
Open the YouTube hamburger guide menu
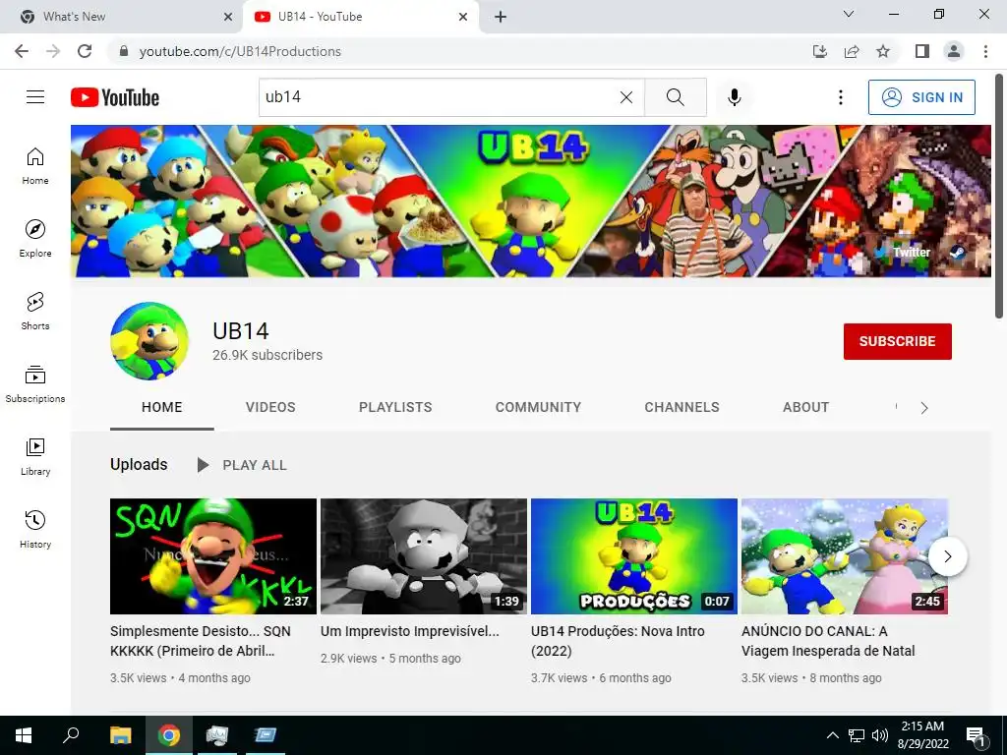click(35, 97)
